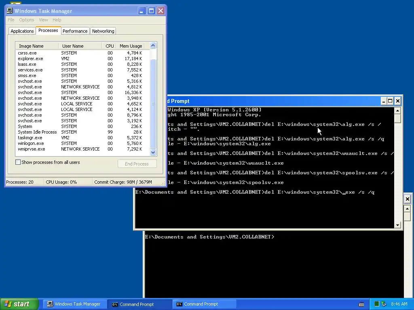Click process list scroll up arrow
This screenshot has height=310, width=414.
point(153,46)
